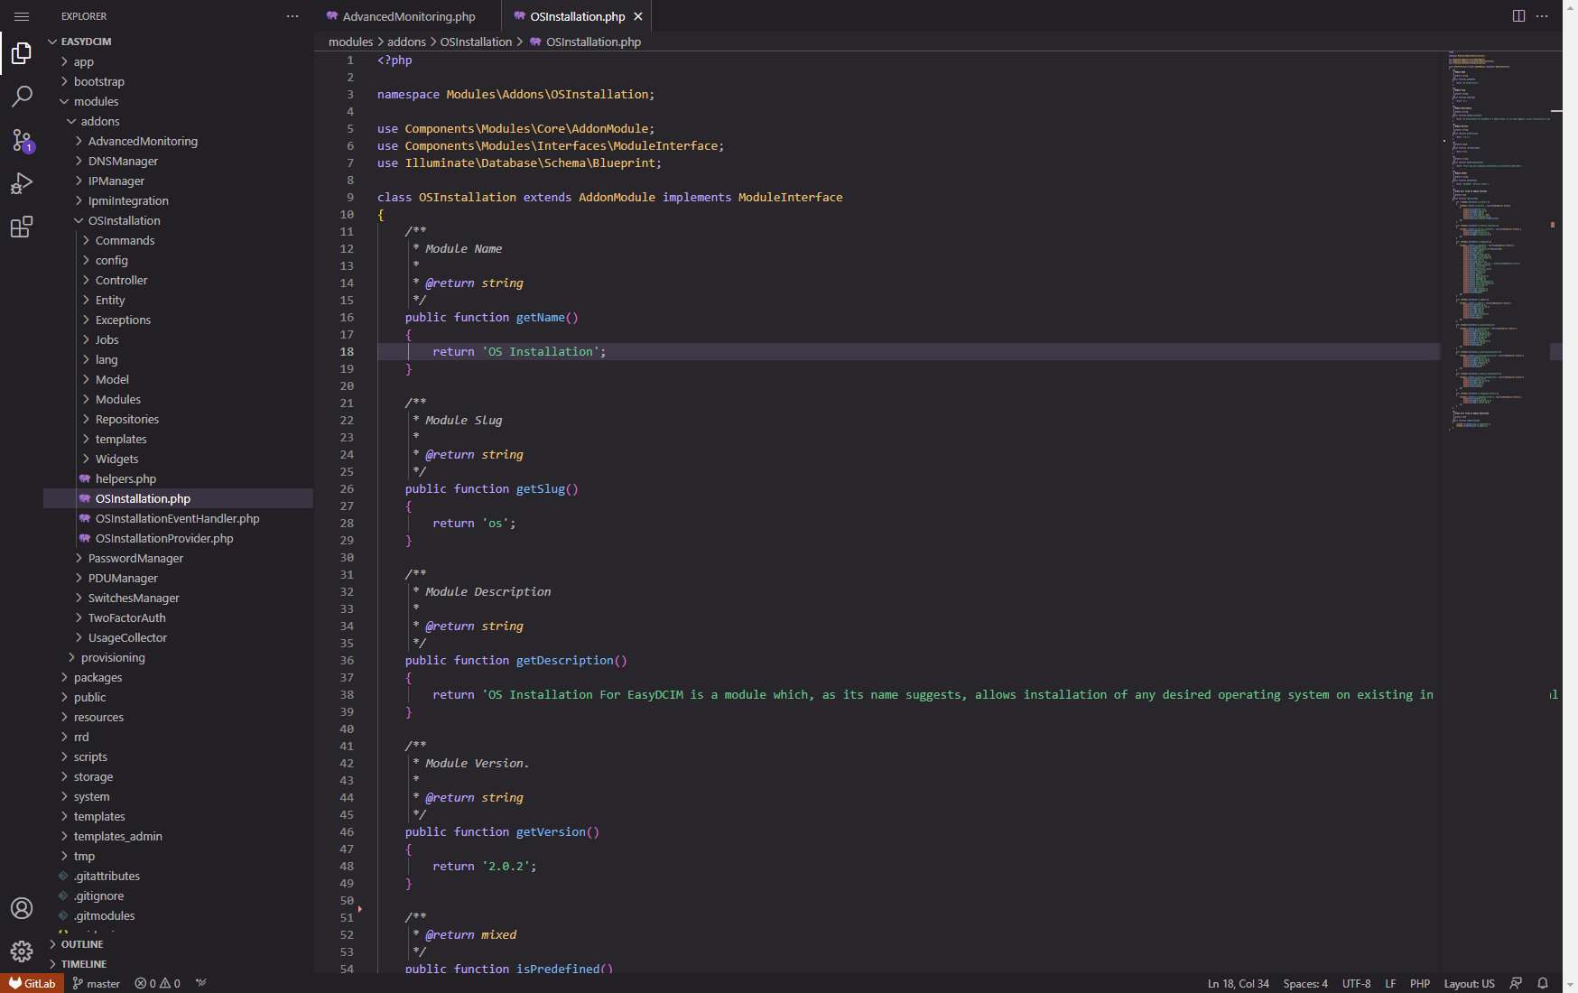Expand the OUTLINE section
Image resolution: width=1578 pixels, height=993 pixels.
(x=81, y=944)
